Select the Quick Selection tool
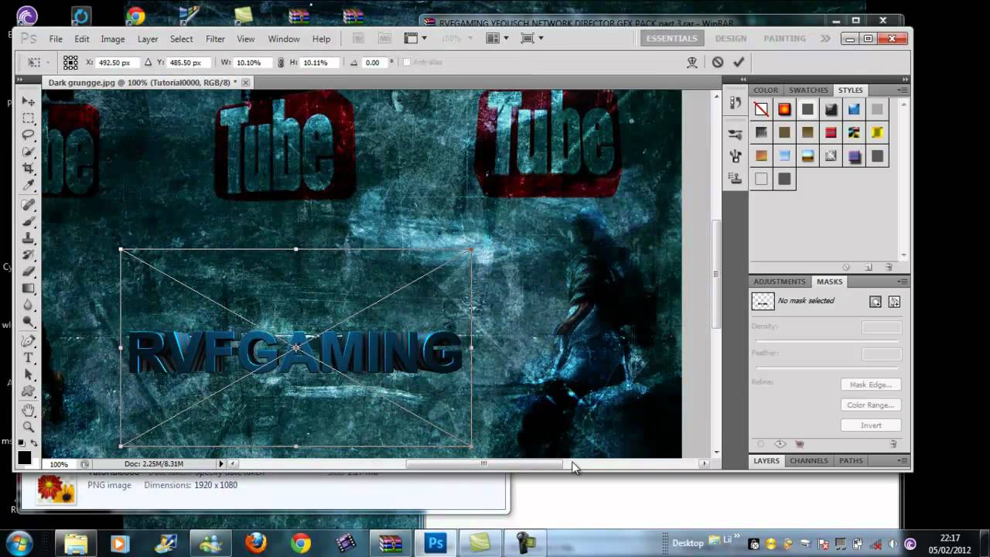The height and width of the screenshot is (557, 990). [x=29, y=152]
